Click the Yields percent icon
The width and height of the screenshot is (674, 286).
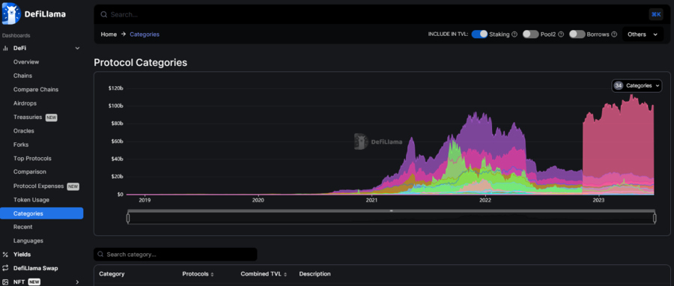click(x=5, y=255)
